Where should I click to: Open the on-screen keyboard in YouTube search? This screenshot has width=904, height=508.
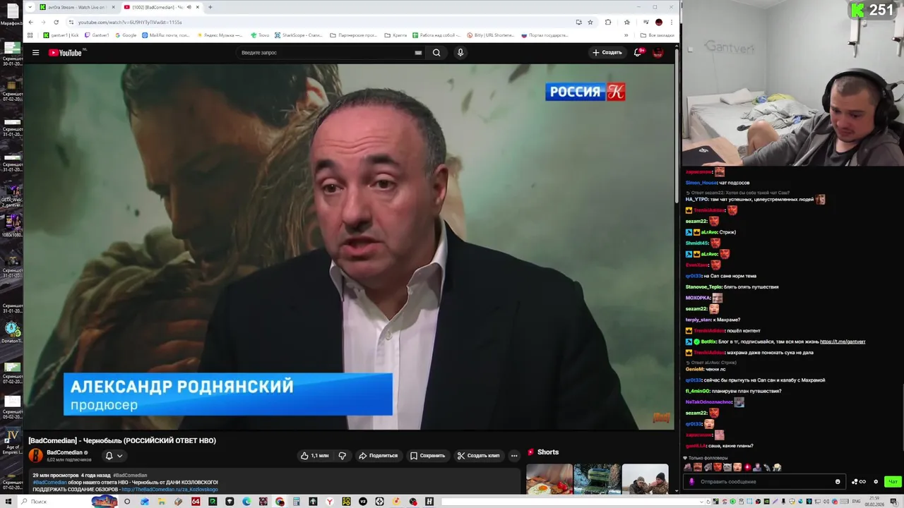click(x=418, y=52)
